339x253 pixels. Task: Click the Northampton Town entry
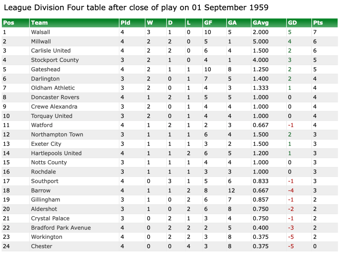57,135
